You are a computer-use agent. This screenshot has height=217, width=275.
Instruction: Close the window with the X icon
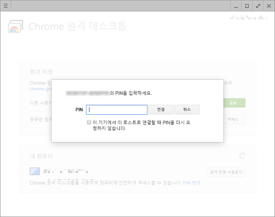269,6
